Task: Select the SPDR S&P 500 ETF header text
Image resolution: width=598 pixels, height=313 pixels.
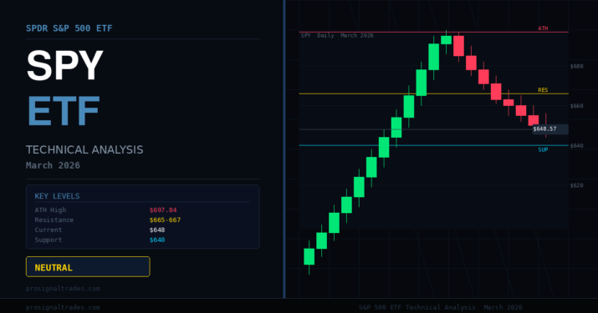Action: click(69, 28)
